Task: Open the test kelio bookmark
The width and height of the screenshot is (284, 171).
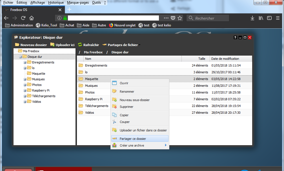Action: click(161, 25)
